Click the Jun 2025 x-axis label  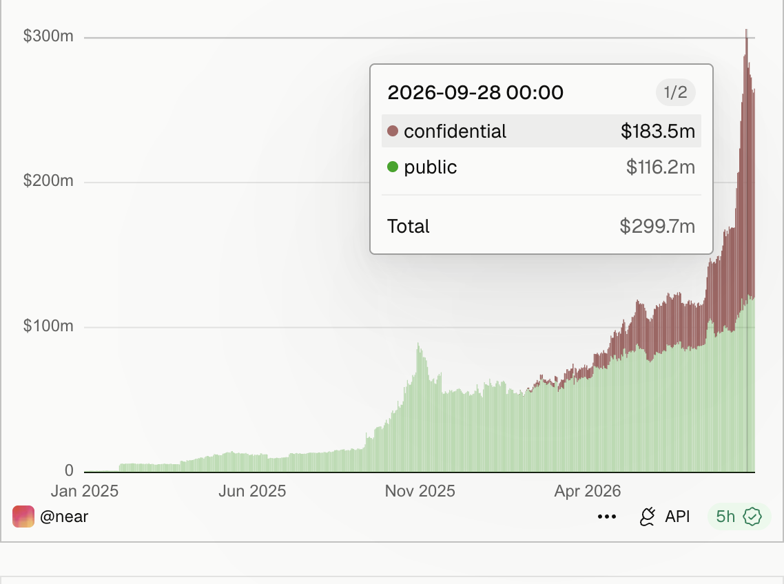pyautogui.click(x=252, y=491)
